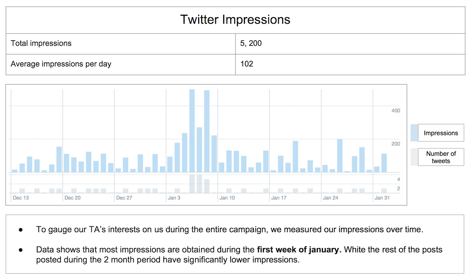
Task: Click the Jan 17 date label
Action: click(279, 198)
